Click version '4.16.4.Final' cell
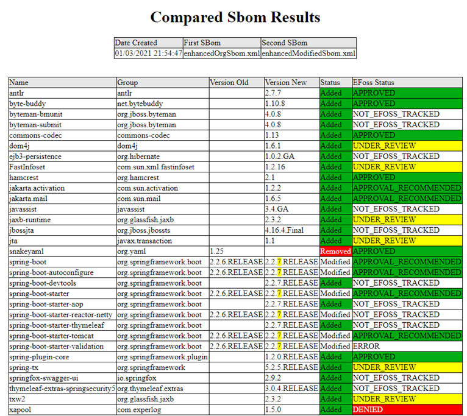 (x=292, y=230)
